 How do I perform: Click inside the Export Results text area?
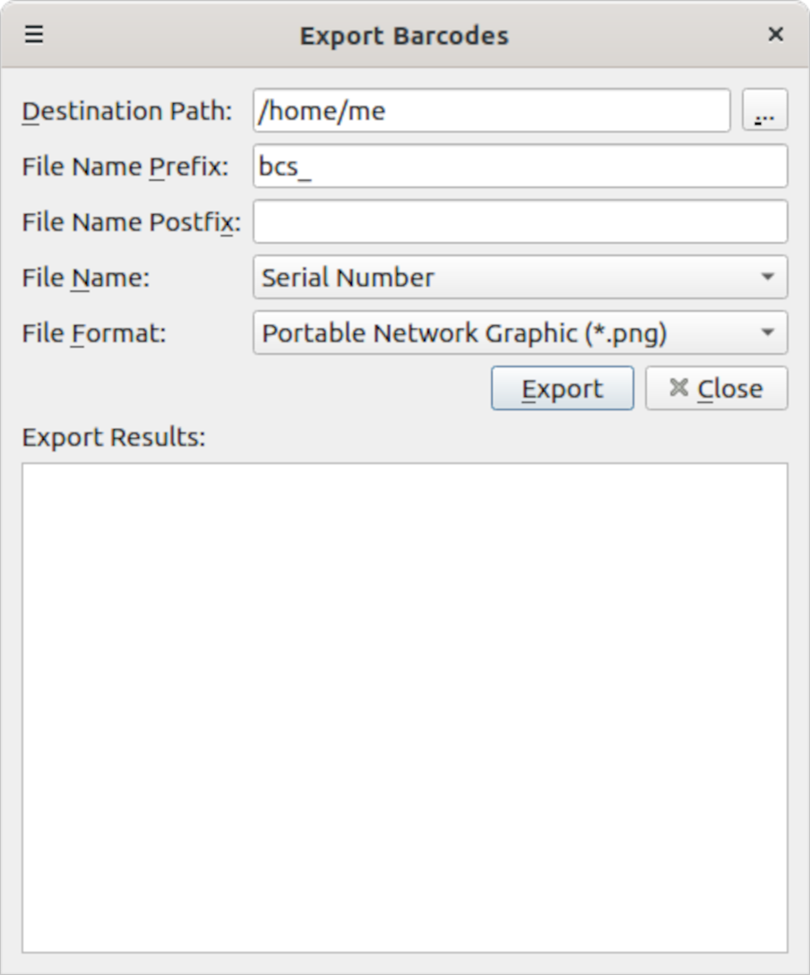point(405,707)
